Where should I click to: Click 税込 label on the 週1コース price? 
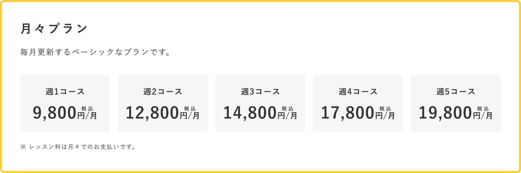pyautogui.click(x=87, y=109)
